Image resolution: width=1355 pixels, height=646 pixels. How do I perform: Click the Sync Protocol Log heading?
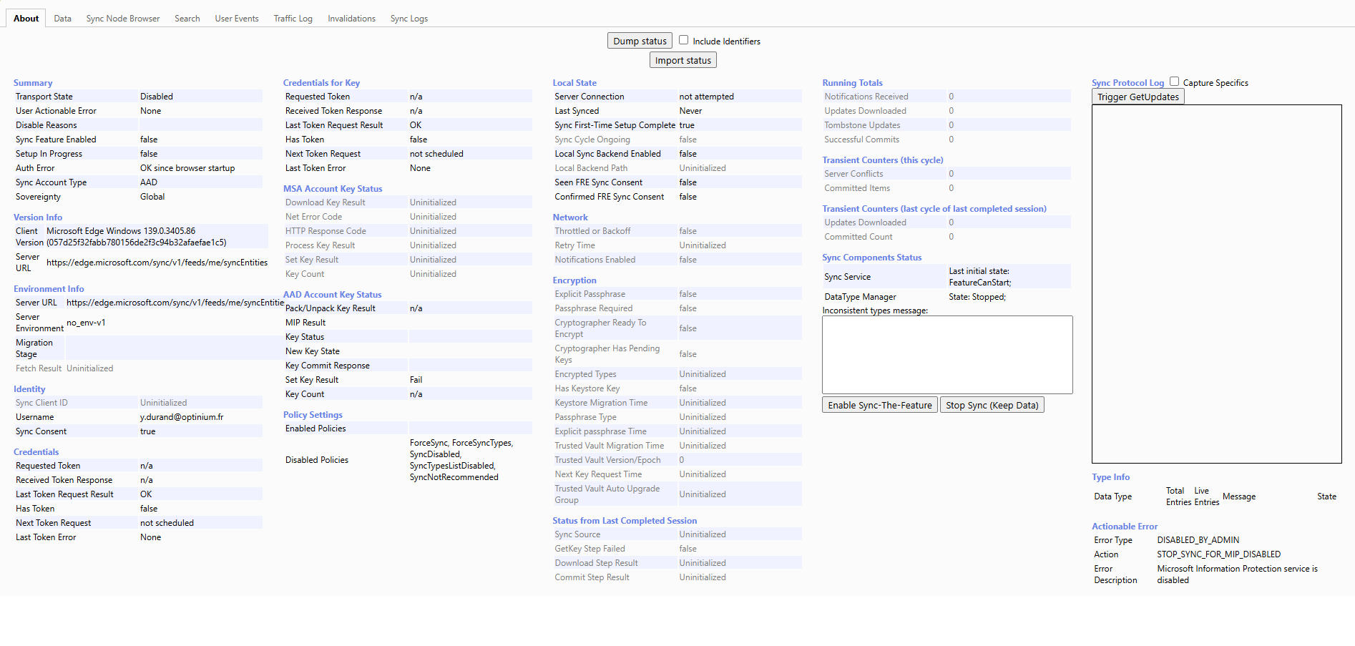[x=1127, y=83]
